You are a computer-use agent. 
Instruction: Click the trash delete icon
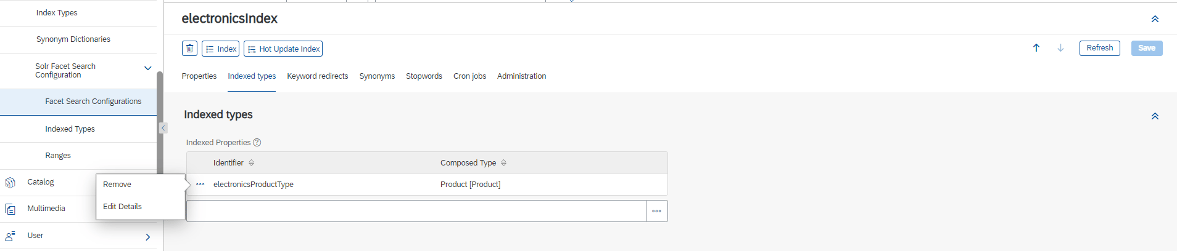pyautogui.click(x=190, y=49)
